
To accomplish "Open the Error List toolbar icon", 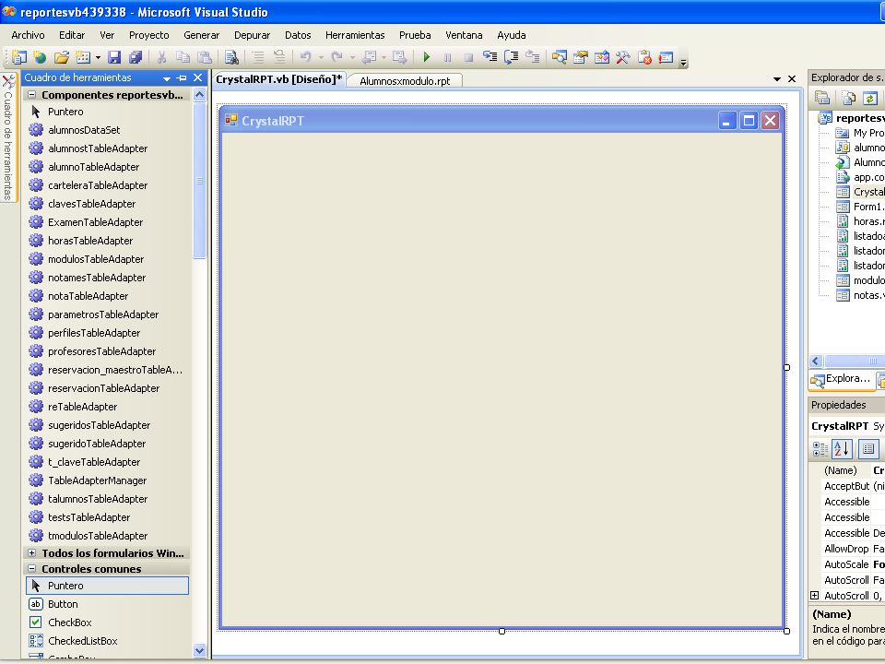I will coord(644,57).
